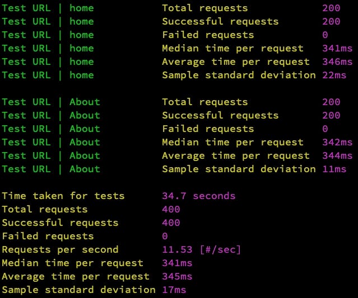The image size is (358, 298).
Task: Click 'About' in the 11ms deviation row
Action: 85,169
